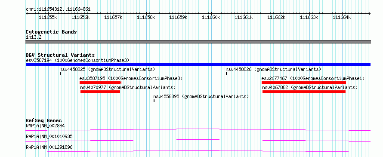The image size is (383, 157).
Task: Select the tiny nsv4558895 variant marker
Action: (x=154, y=101)
